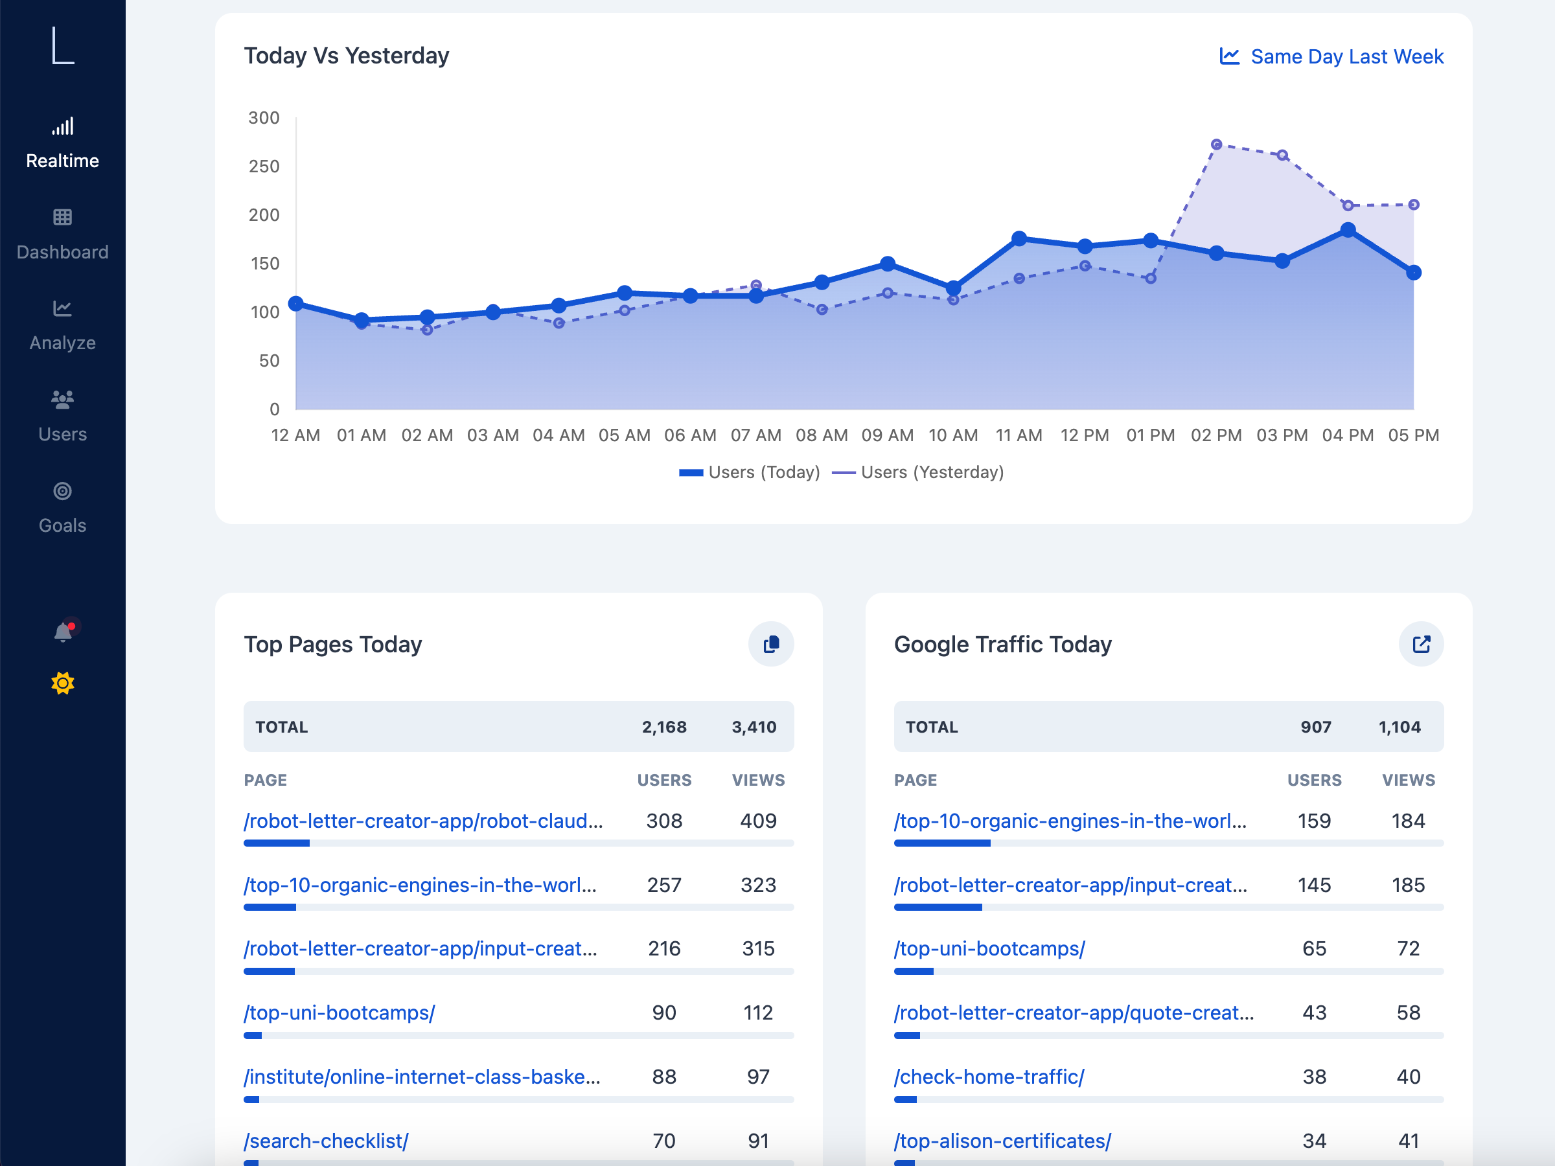Click VIEWS column header in Top Pages
The height and width of the screenshot is (1166, 1555).
tap(759, 780)
